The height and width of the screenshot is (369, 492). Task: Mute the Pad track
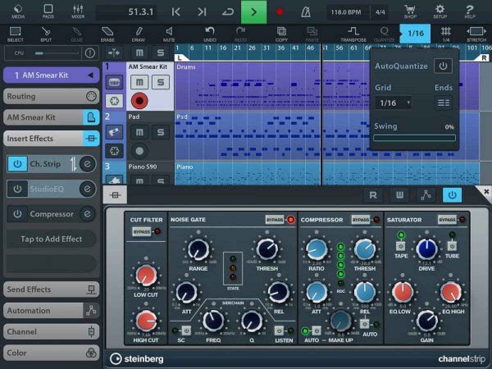pyautogui.click(x=139, y=132)
